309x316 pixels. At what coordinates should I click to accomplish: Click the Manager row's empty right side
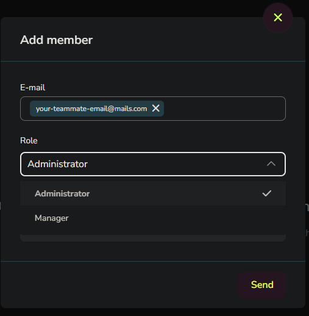(177, 218)
